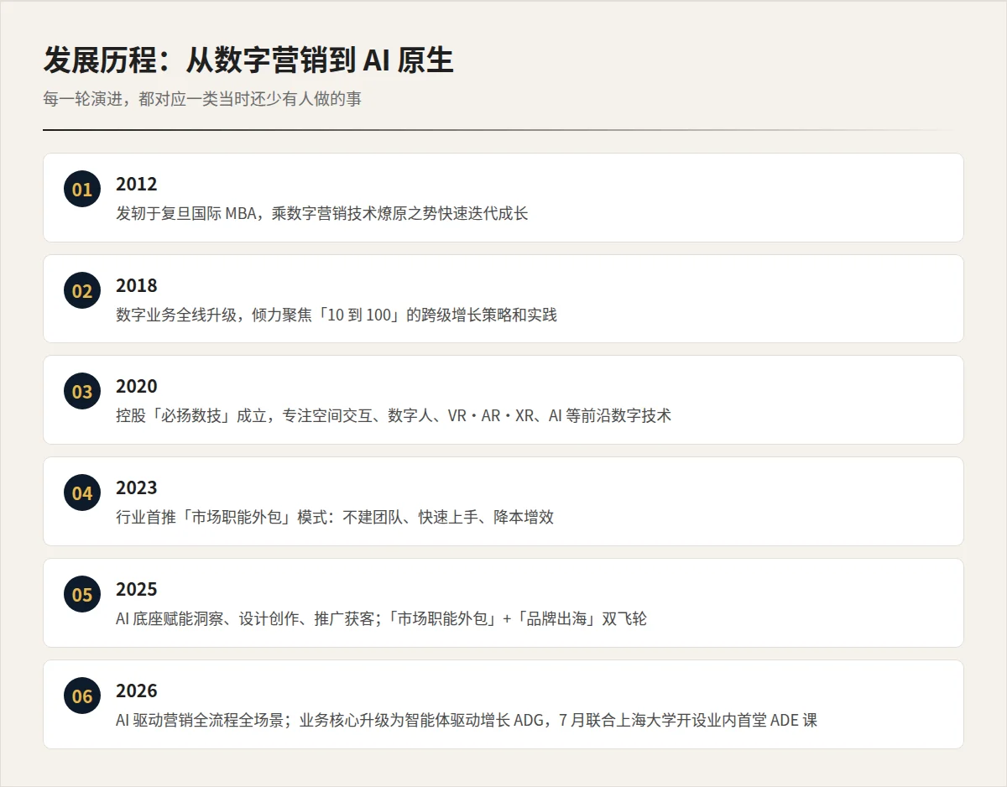Image resolution: width=1007 pixels, height=787 pixels.
Task: Select the subtitle 每一轮演进，都对应一类当时还少有人做的事
Action: [202, 99]
